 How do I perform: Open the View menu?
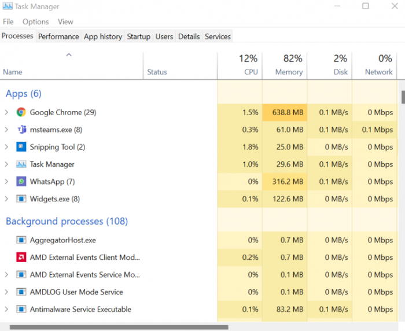pos(65,22)
